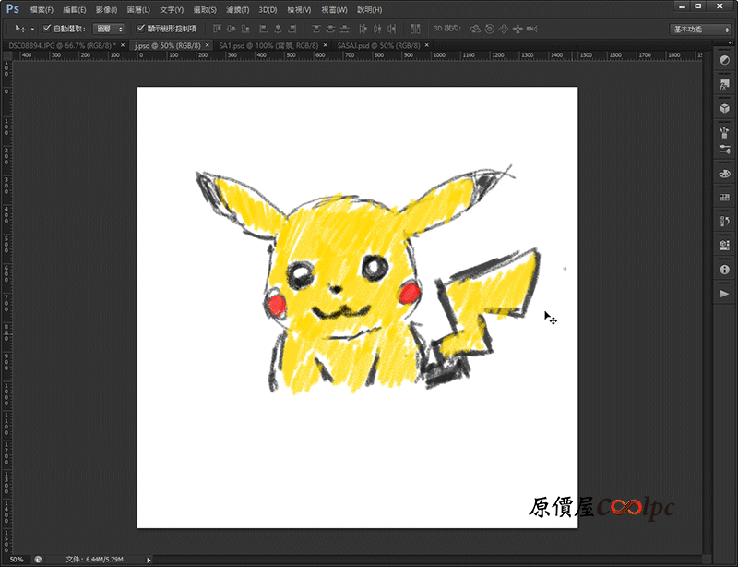This screenshot has width=738, height=567.
Task: Open the Swatches grid panel icon
Action: [724, 198]
